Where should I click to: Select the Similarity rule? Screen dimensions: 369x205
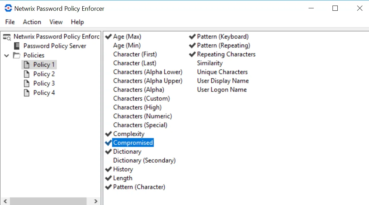[210, 63]
